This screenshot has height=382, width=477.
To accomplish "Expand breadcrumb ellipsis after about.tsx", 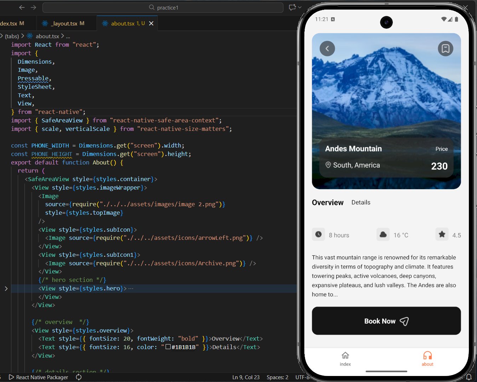I will pyautogui.click(x=68, y=36).
